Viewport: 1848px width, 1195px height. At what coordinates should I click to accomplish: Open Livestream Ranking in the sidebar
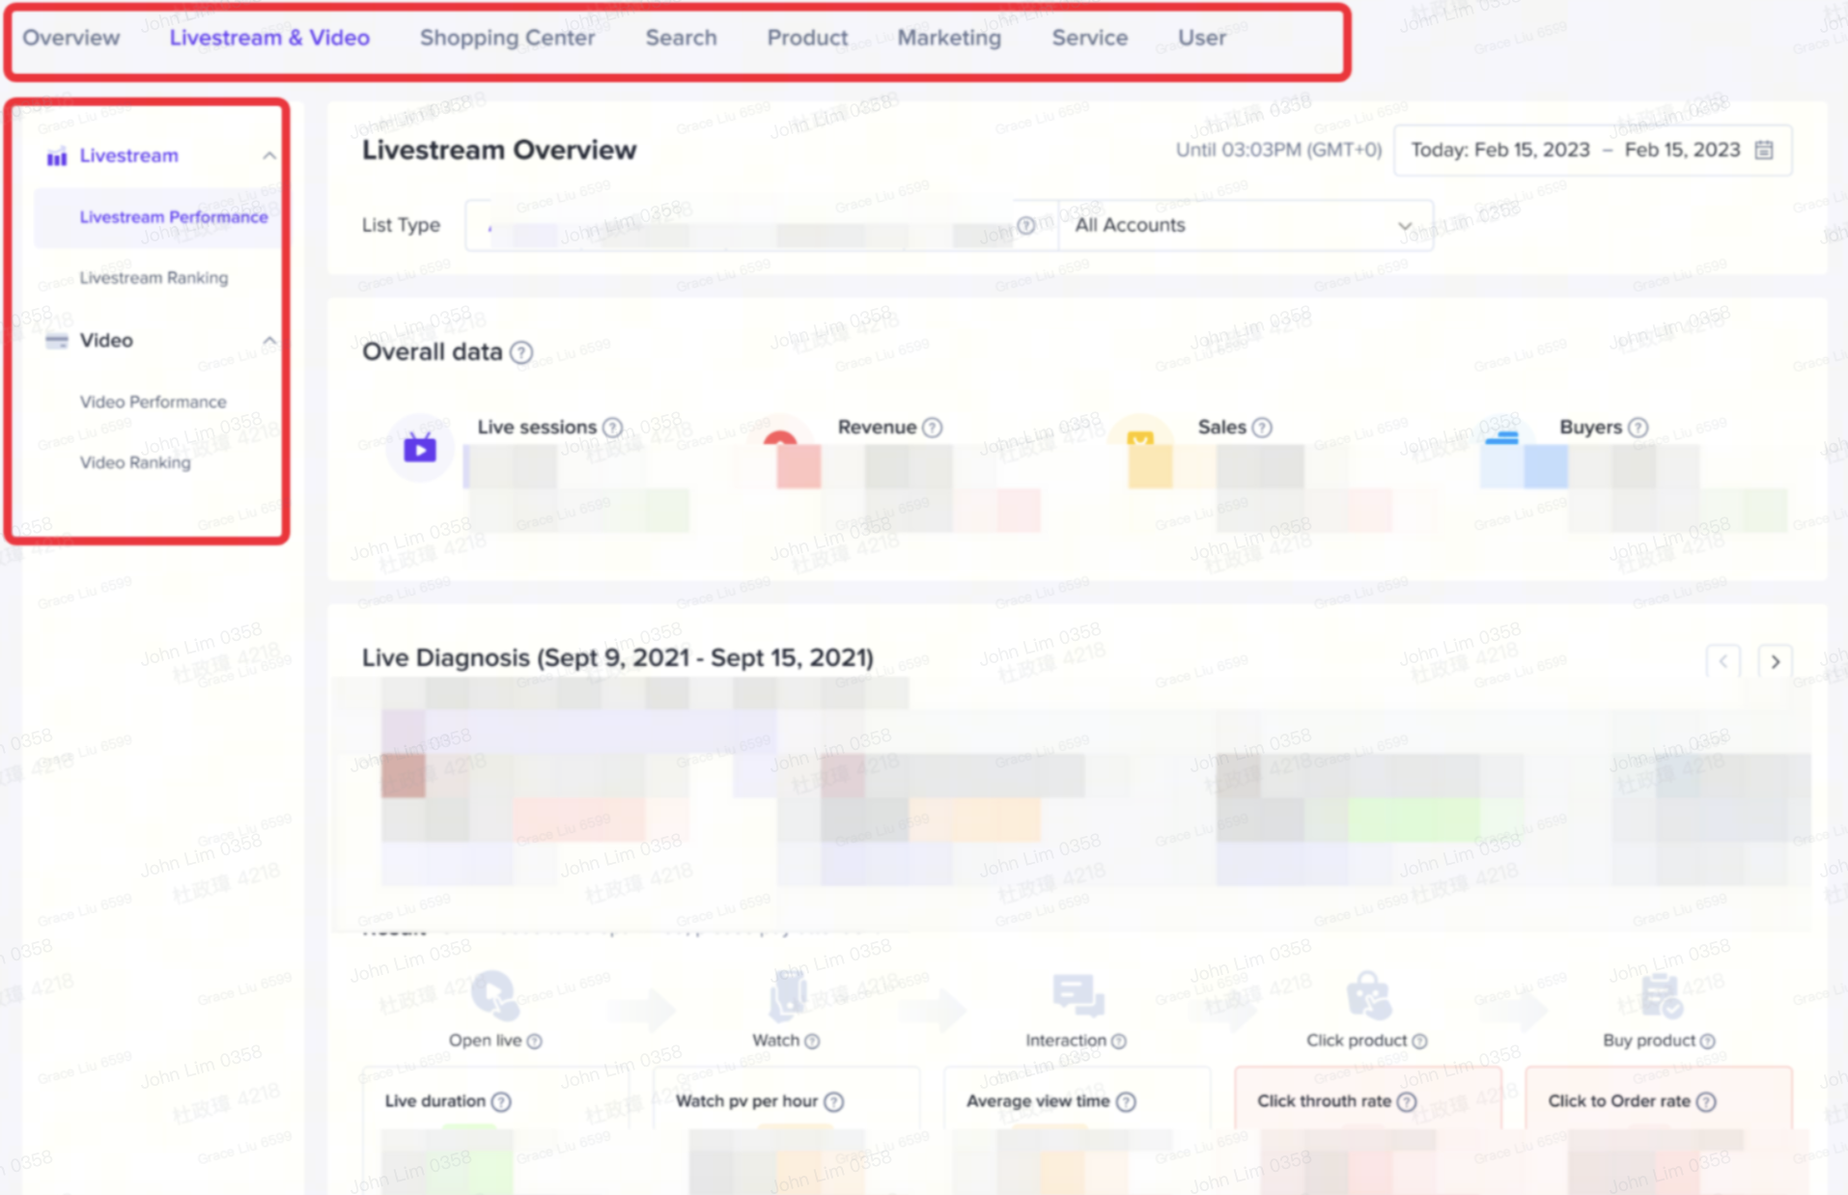tap(154, 278)
